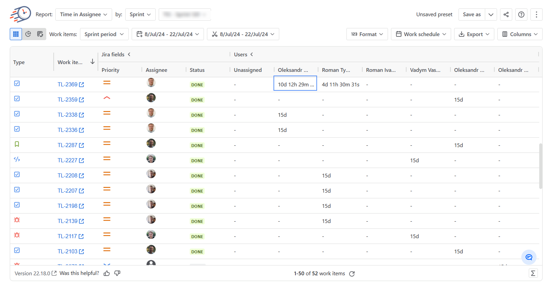Open the Time in Assignee report dropdown
Viewport: 547px width, 282px height.
(84, 15)
